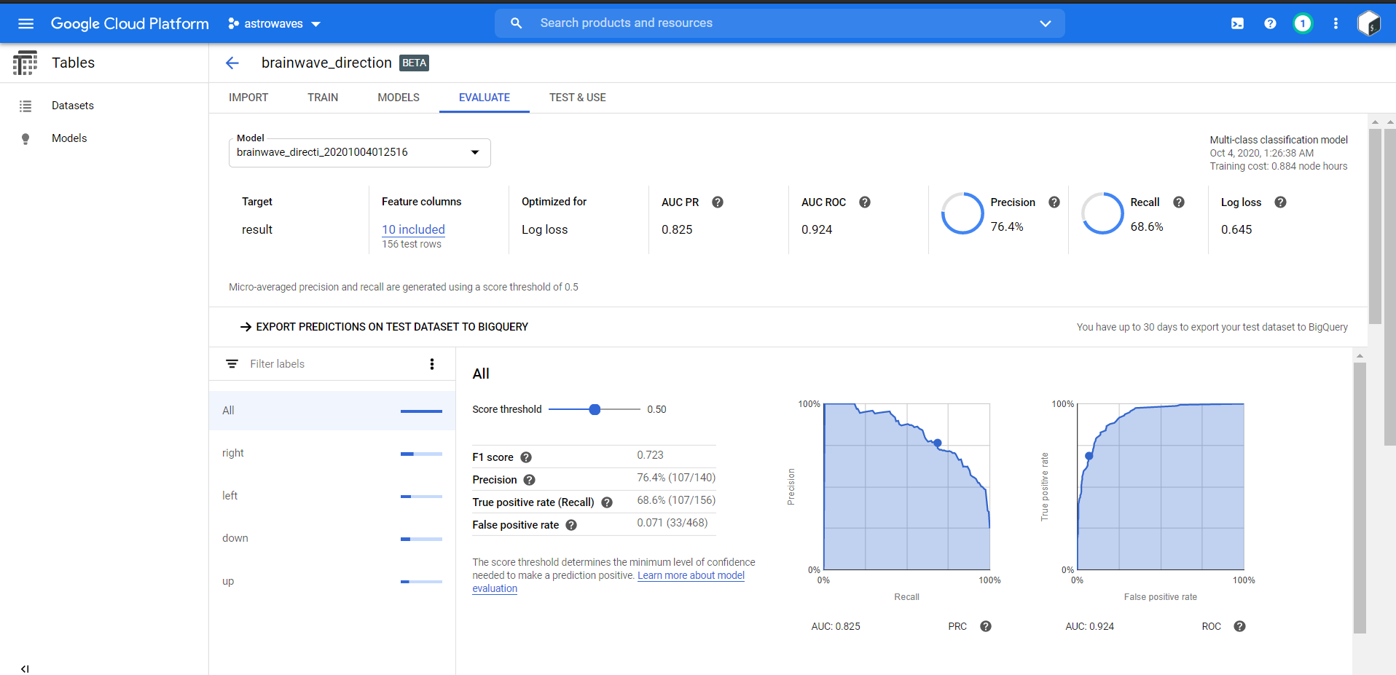Click the 0.071 (33/468) false positive value

tap(672, 523)
